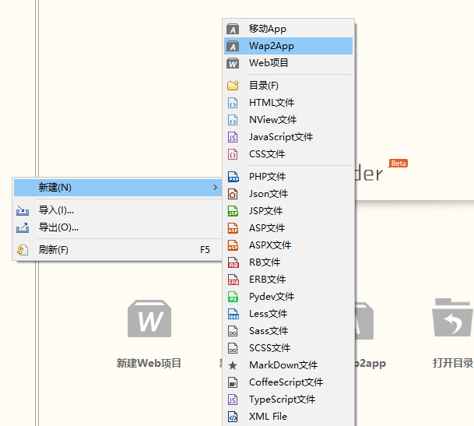Click the ERB文件 icon
474x426 pixels.
[233, 280]
